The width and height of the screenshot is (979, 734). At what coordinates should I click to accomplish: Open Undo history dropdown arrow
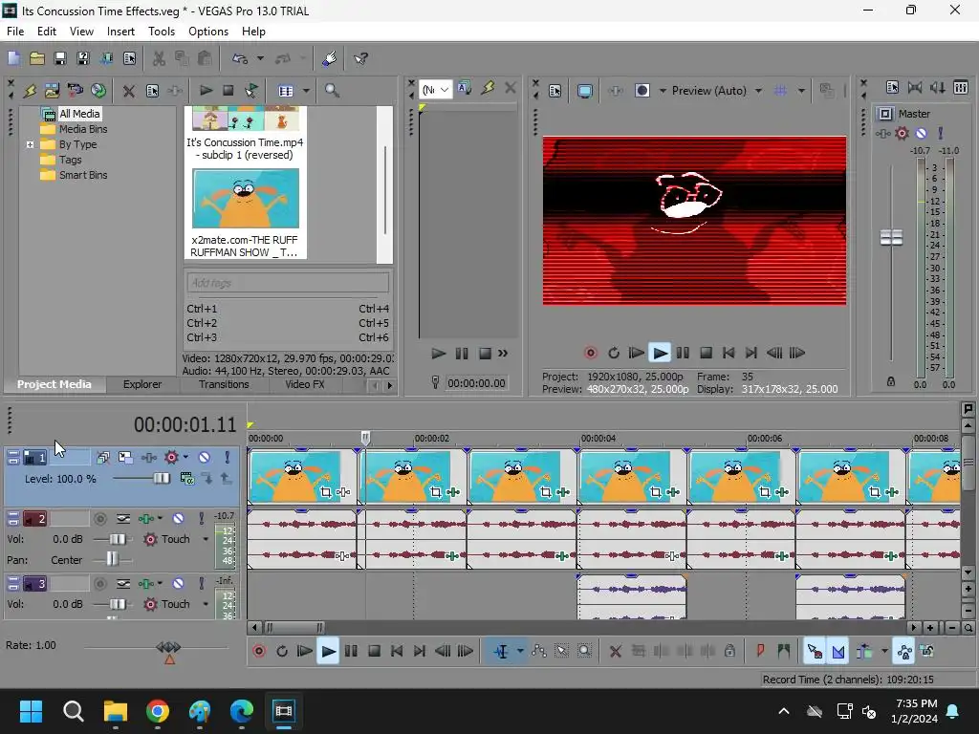(260, 58)
